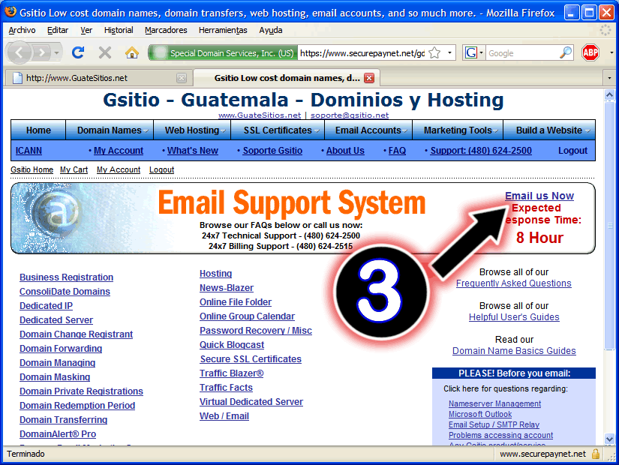Open the Virtual Dedicated Server topic

tap(251, 402)
